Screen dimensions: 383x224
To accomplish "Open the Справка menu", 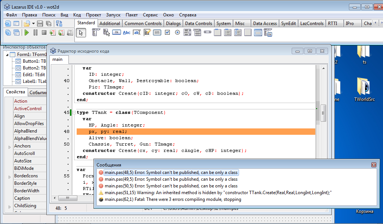I will click(x=188, y=15).
